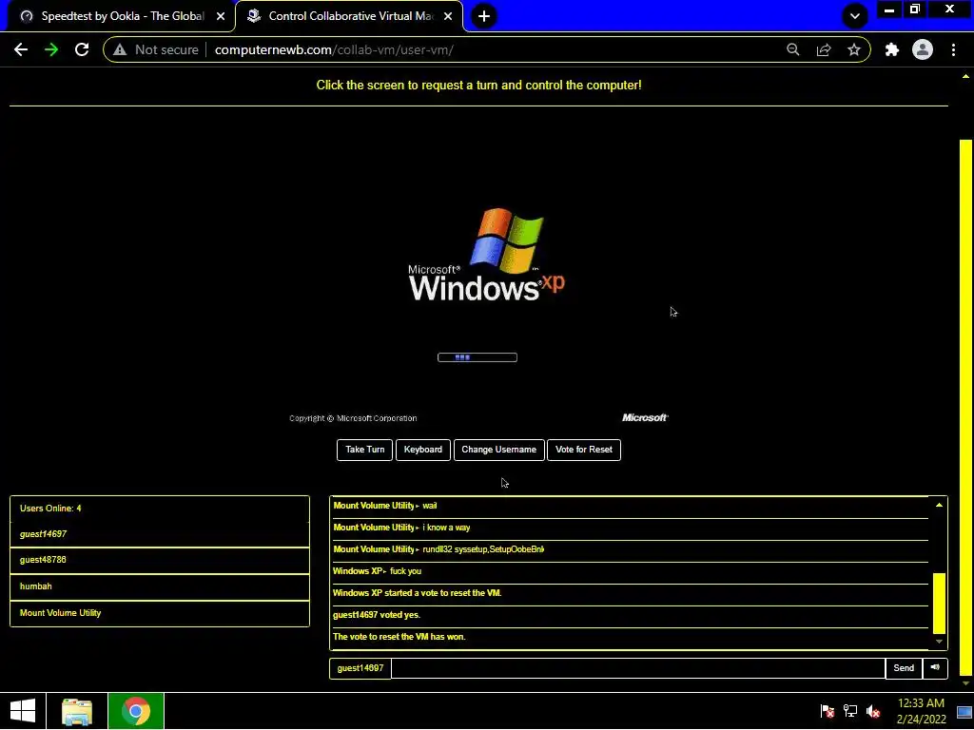The height and width of the screenshot is (730, 974).
Task: Click the Take Turn button
Action: pyautogui.click(x=364, y=450)
